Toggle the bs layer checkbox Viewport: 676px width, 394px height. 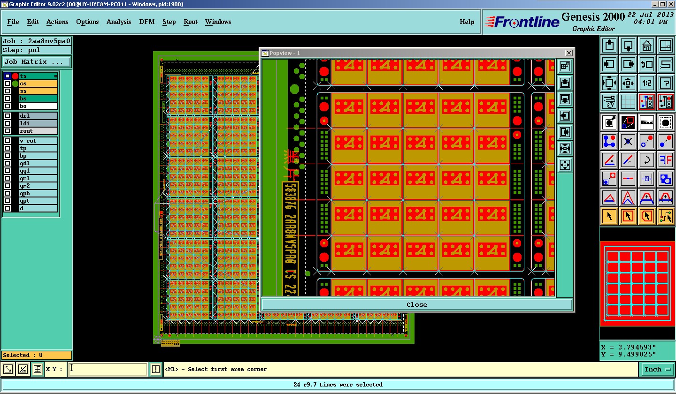(x=8, y=98)
